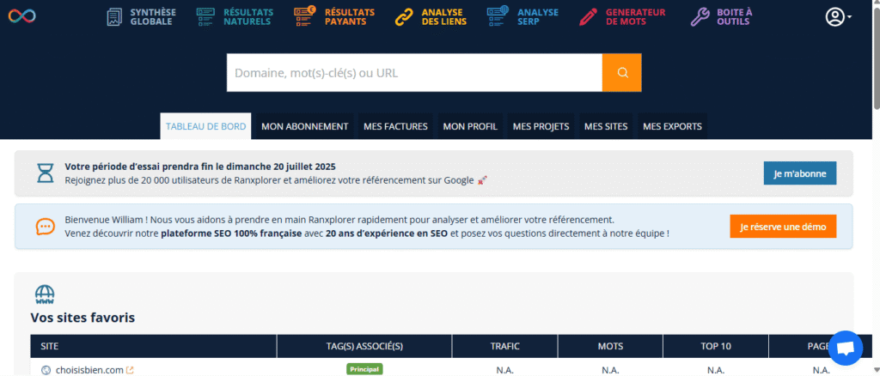Click the orange search magnifier button
This screenshot has height=376, width=880.
click(622, 73)
